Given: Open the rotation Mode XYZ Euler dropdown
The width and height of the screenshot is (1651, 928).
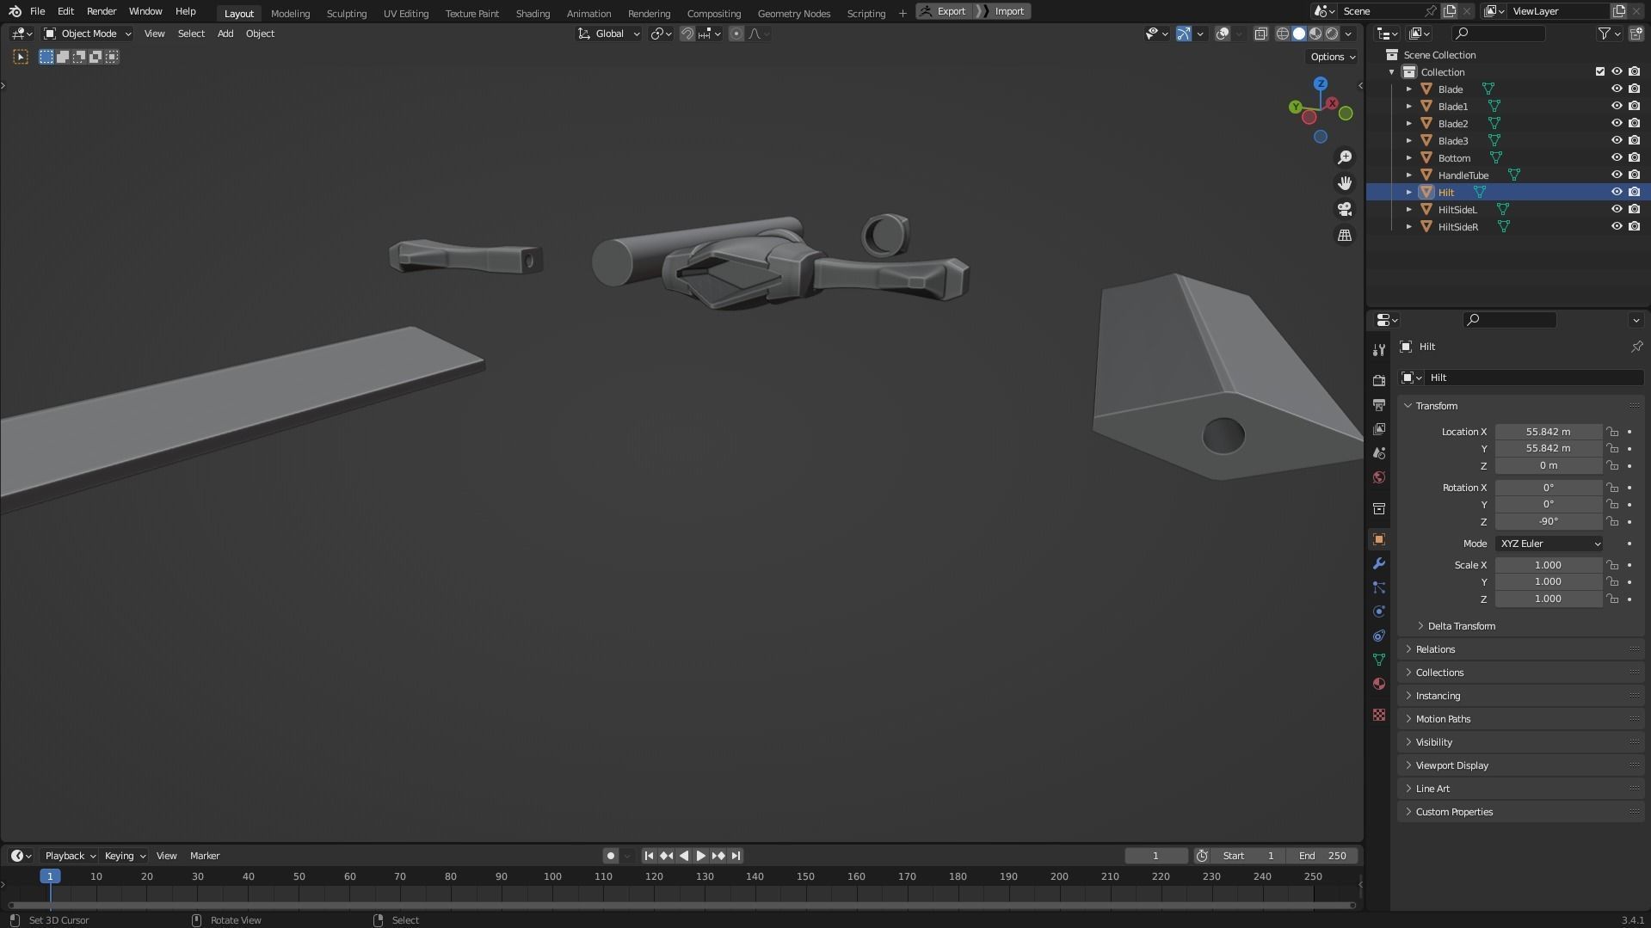Looking at the screenshot, I should point(1549,544).
